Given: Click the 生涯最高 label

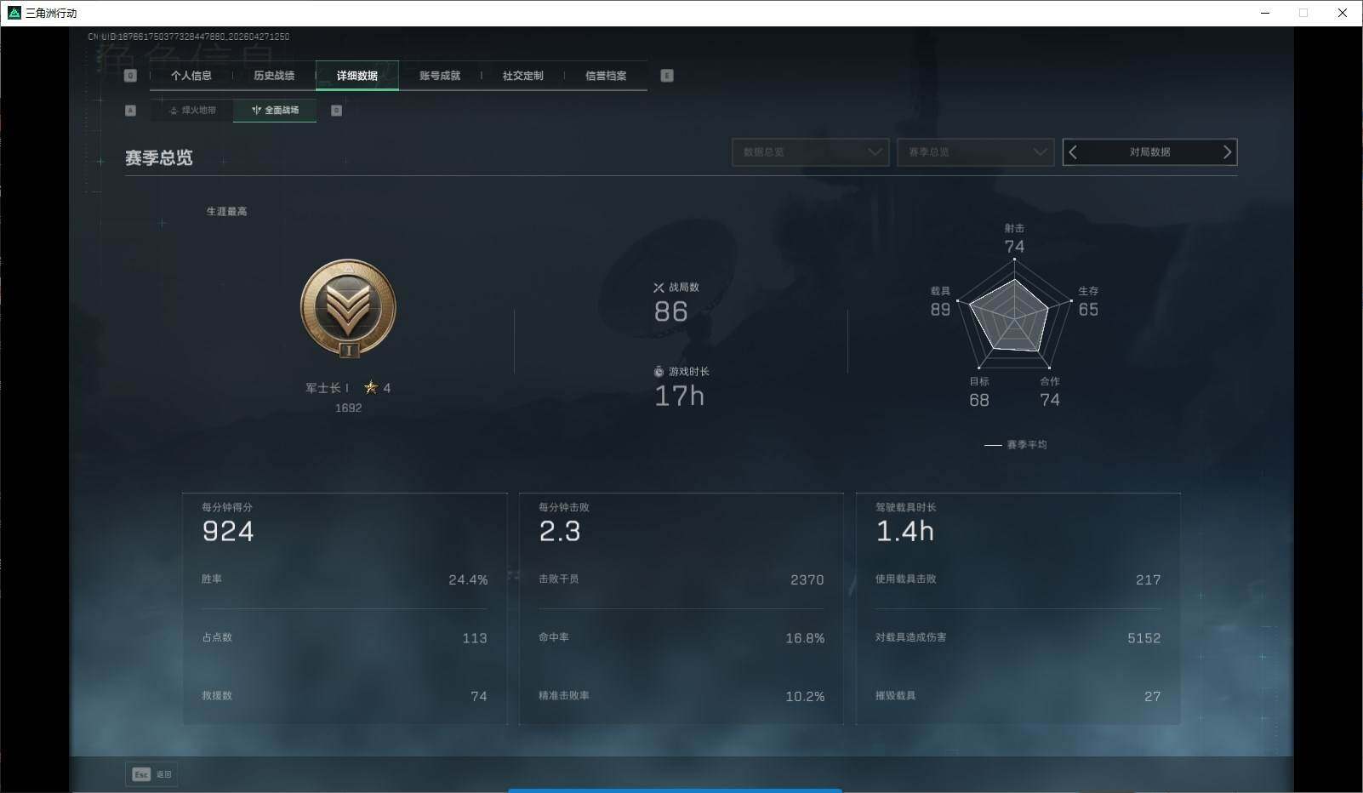Looking at the screenshot, I should coord(227,212).
